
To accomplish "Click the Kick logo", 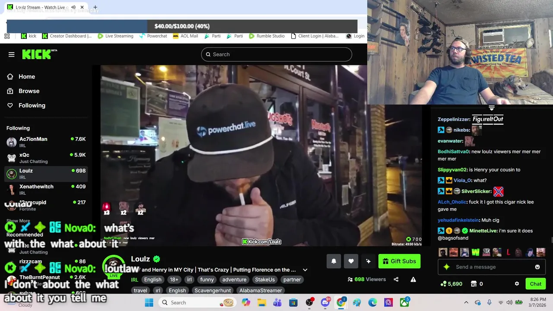I will (x=39, y=54).
